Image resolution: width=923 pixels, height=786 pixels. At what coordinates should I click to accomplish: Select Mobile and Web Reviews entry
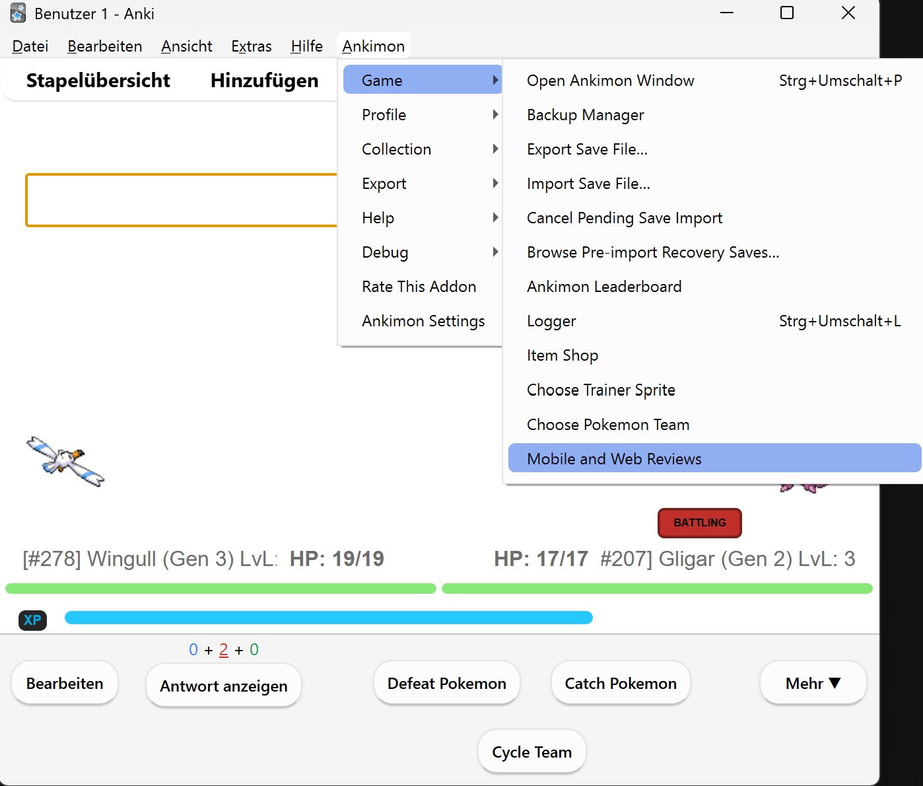pos(714,458)
